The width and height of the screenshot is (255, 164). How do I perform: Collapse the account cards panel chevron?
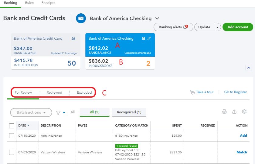[x=249, y=68]
